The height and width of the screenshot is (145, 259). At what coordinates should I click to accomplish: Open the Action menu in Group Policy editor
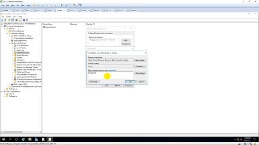(x=8, y=17)
